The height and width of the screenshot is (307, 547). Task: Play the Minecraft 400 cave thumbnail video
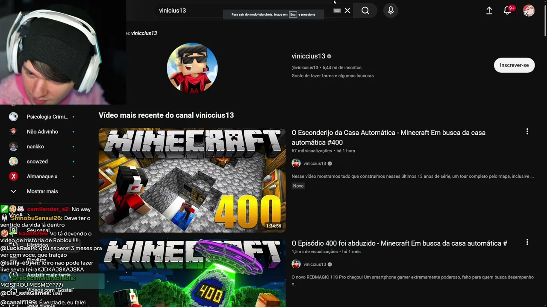tap(192, 180)
